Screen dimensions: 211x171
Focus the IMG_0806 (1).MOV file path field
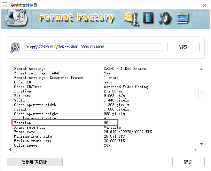[x=93, y=47]
